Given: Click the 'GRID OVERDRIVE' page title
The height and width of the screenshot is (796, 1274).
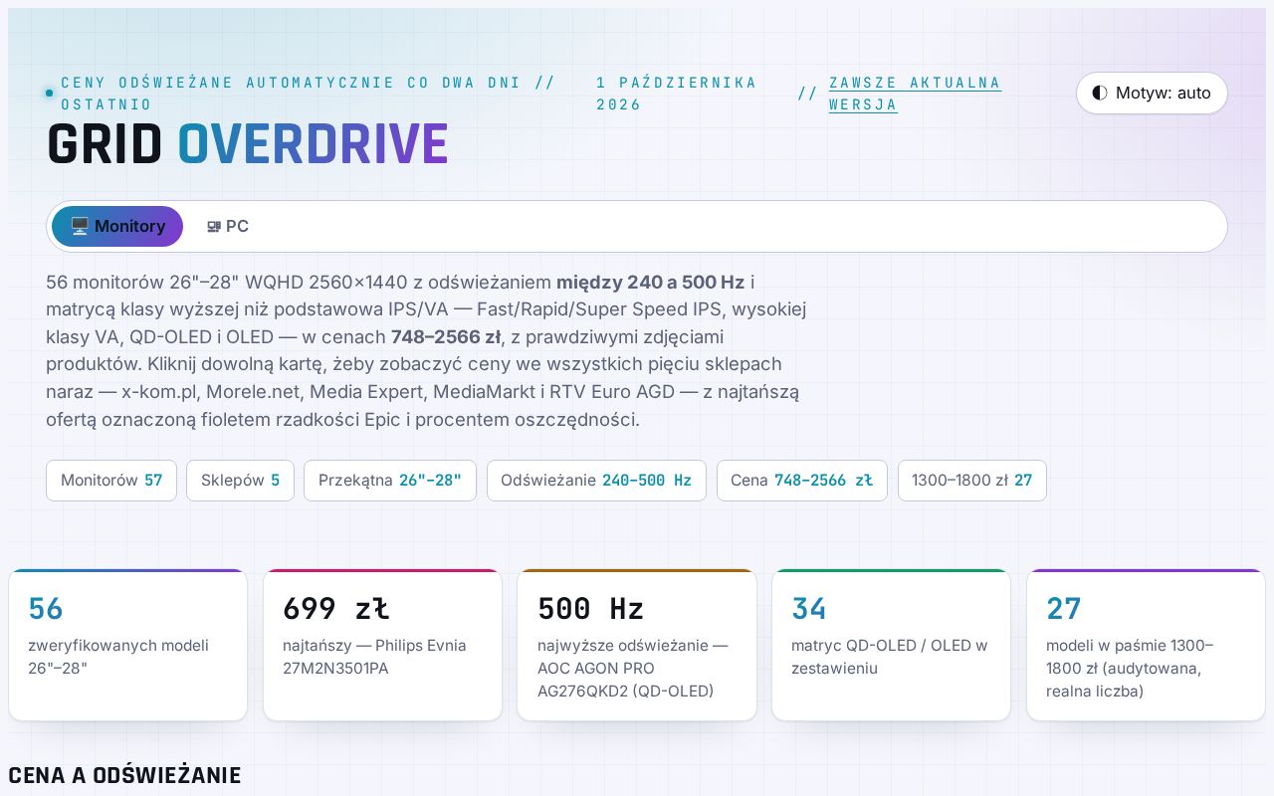Looking at the screenshot, I should pyautogui.click(x=248, y=144).
